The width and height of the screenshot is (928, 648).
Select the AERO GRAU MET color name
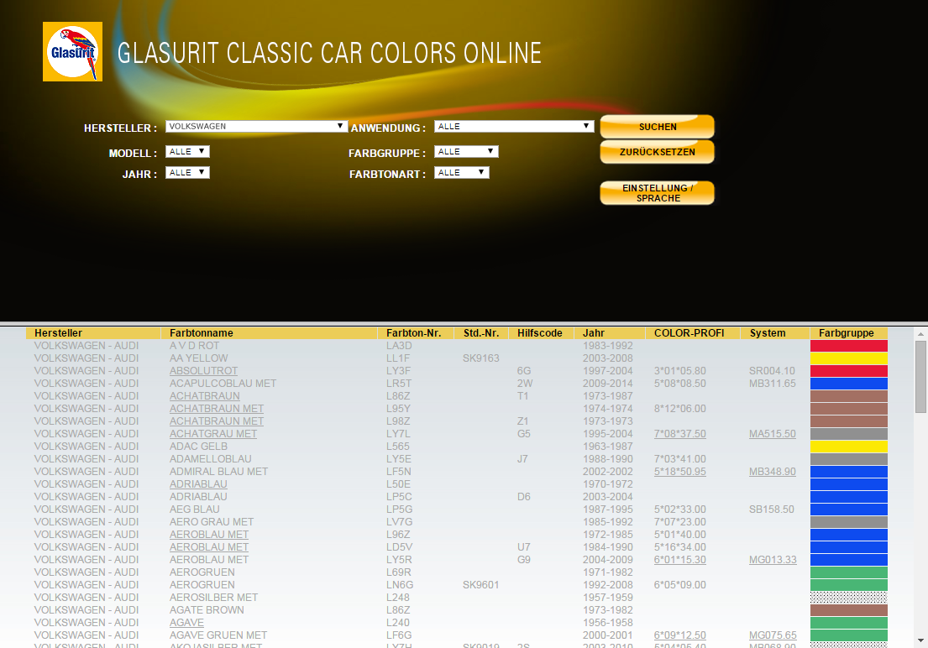(x=212, y=522)
